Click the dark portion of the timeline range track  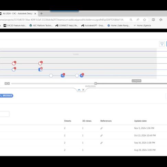tap(132, 83)
